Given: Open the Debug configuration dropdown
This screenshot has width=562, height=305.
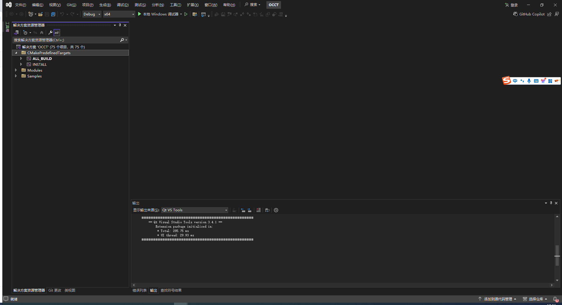Looking at the screenshot, I should click(x=92, y=14).
